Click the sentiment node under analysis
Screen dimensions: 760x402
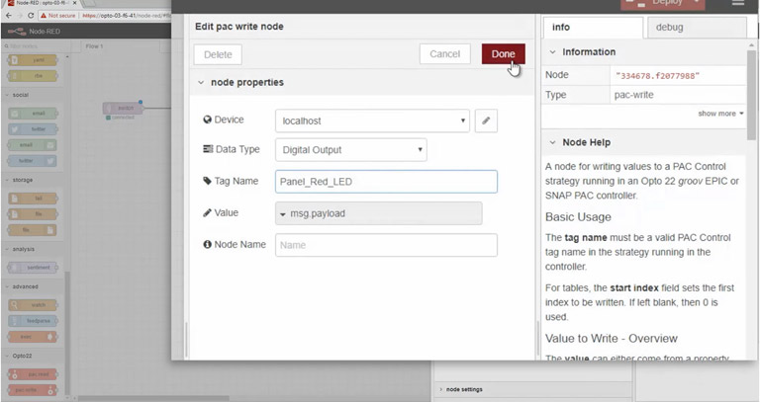click(33, 267)
